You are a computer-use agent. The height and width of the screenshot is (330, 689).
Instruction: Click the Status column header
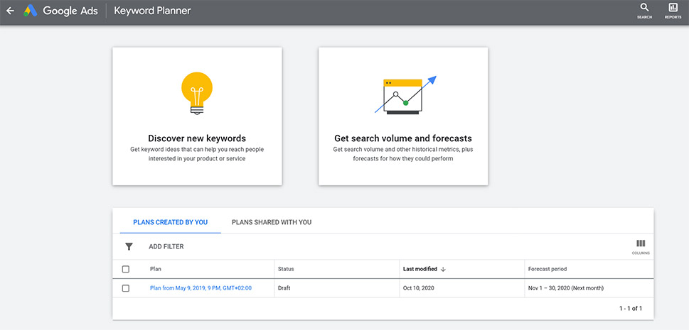click(x=286, y=269)
